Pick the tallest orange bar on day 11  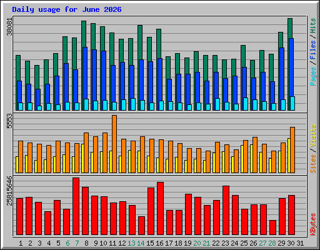click(114, 144)
